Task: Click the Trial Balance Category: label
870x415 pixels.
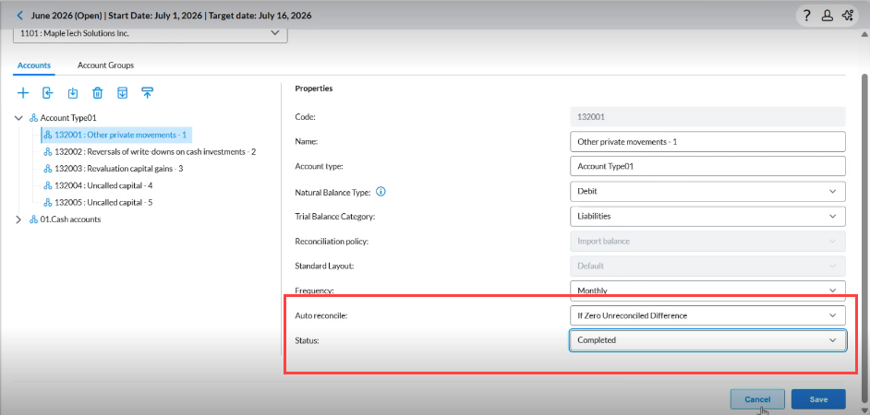Action: pyautogui.click(x=335, y=217)
